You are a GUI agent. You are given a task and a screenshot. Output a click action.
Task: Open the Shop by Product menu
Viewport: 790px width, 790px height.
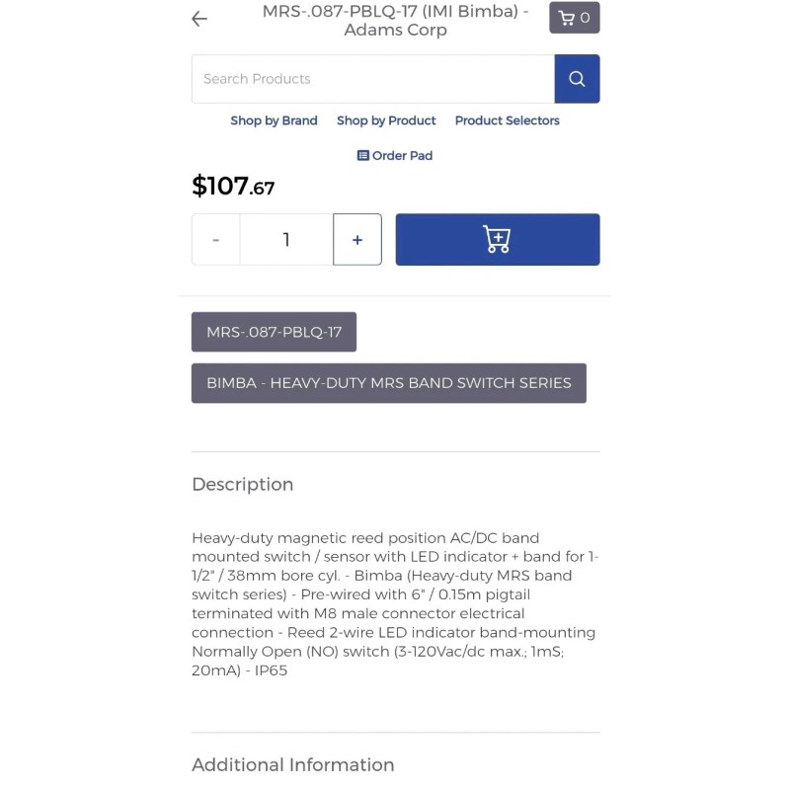pyautogui.click(x=386, y=120)
